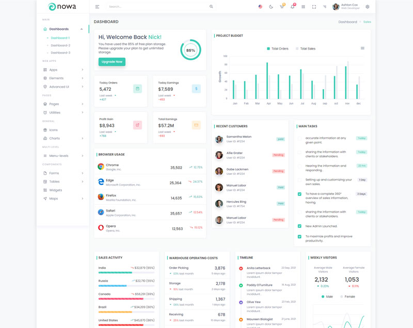Select Dashboard-2 in the sidebar

point(60,45)
